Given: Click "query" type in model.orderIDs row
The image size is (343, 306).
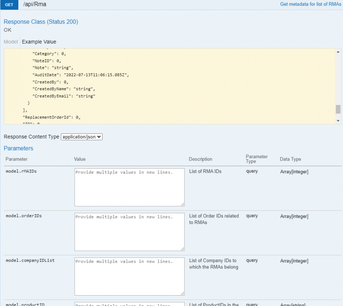Looking at the screenshot, I should [x=252, y=216].
